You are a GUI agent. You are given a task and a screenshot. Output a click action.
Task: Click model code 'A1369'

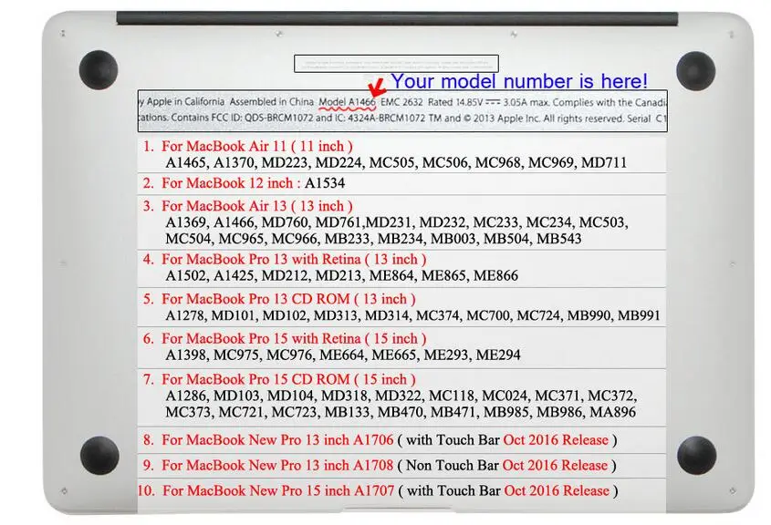tap(186, 222)
